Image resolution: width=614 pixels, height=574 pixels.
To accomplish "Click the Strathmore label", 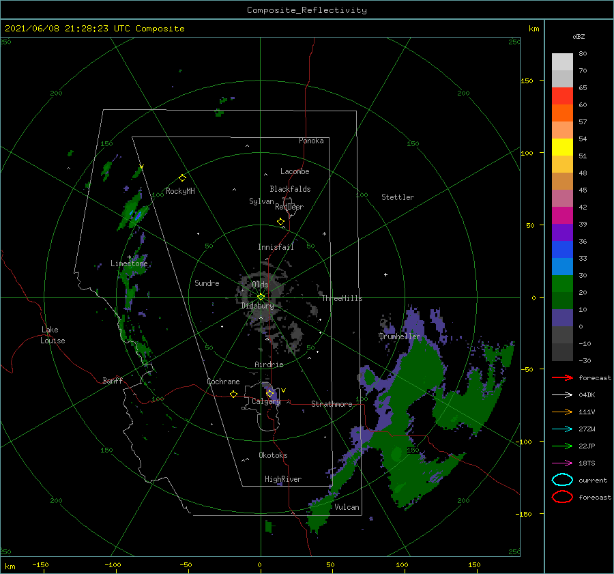I will 332,404.
